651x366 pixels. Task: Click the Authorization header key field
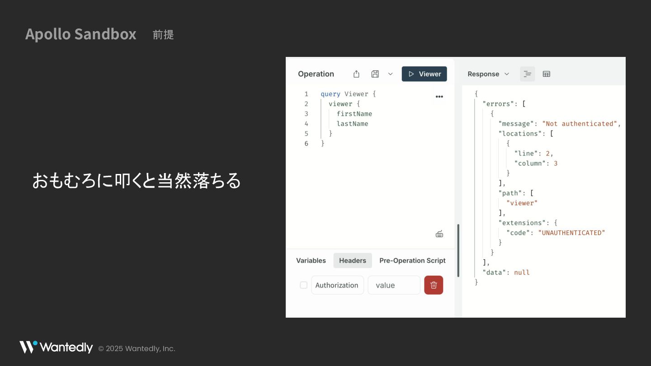pos(337,285)
